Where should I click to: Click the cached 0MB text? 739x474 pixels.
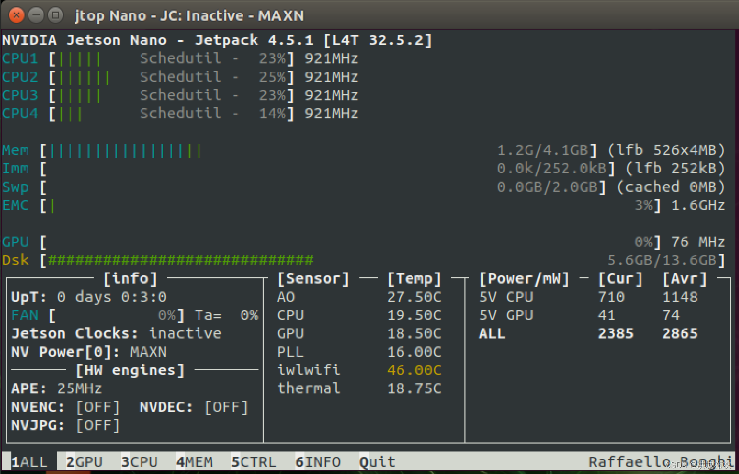(x=671, y=187)
